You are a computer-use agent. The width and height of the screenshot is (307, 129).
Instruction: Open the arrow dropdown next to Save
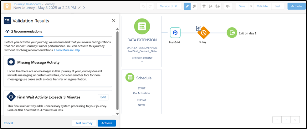(x=251, y=6)
